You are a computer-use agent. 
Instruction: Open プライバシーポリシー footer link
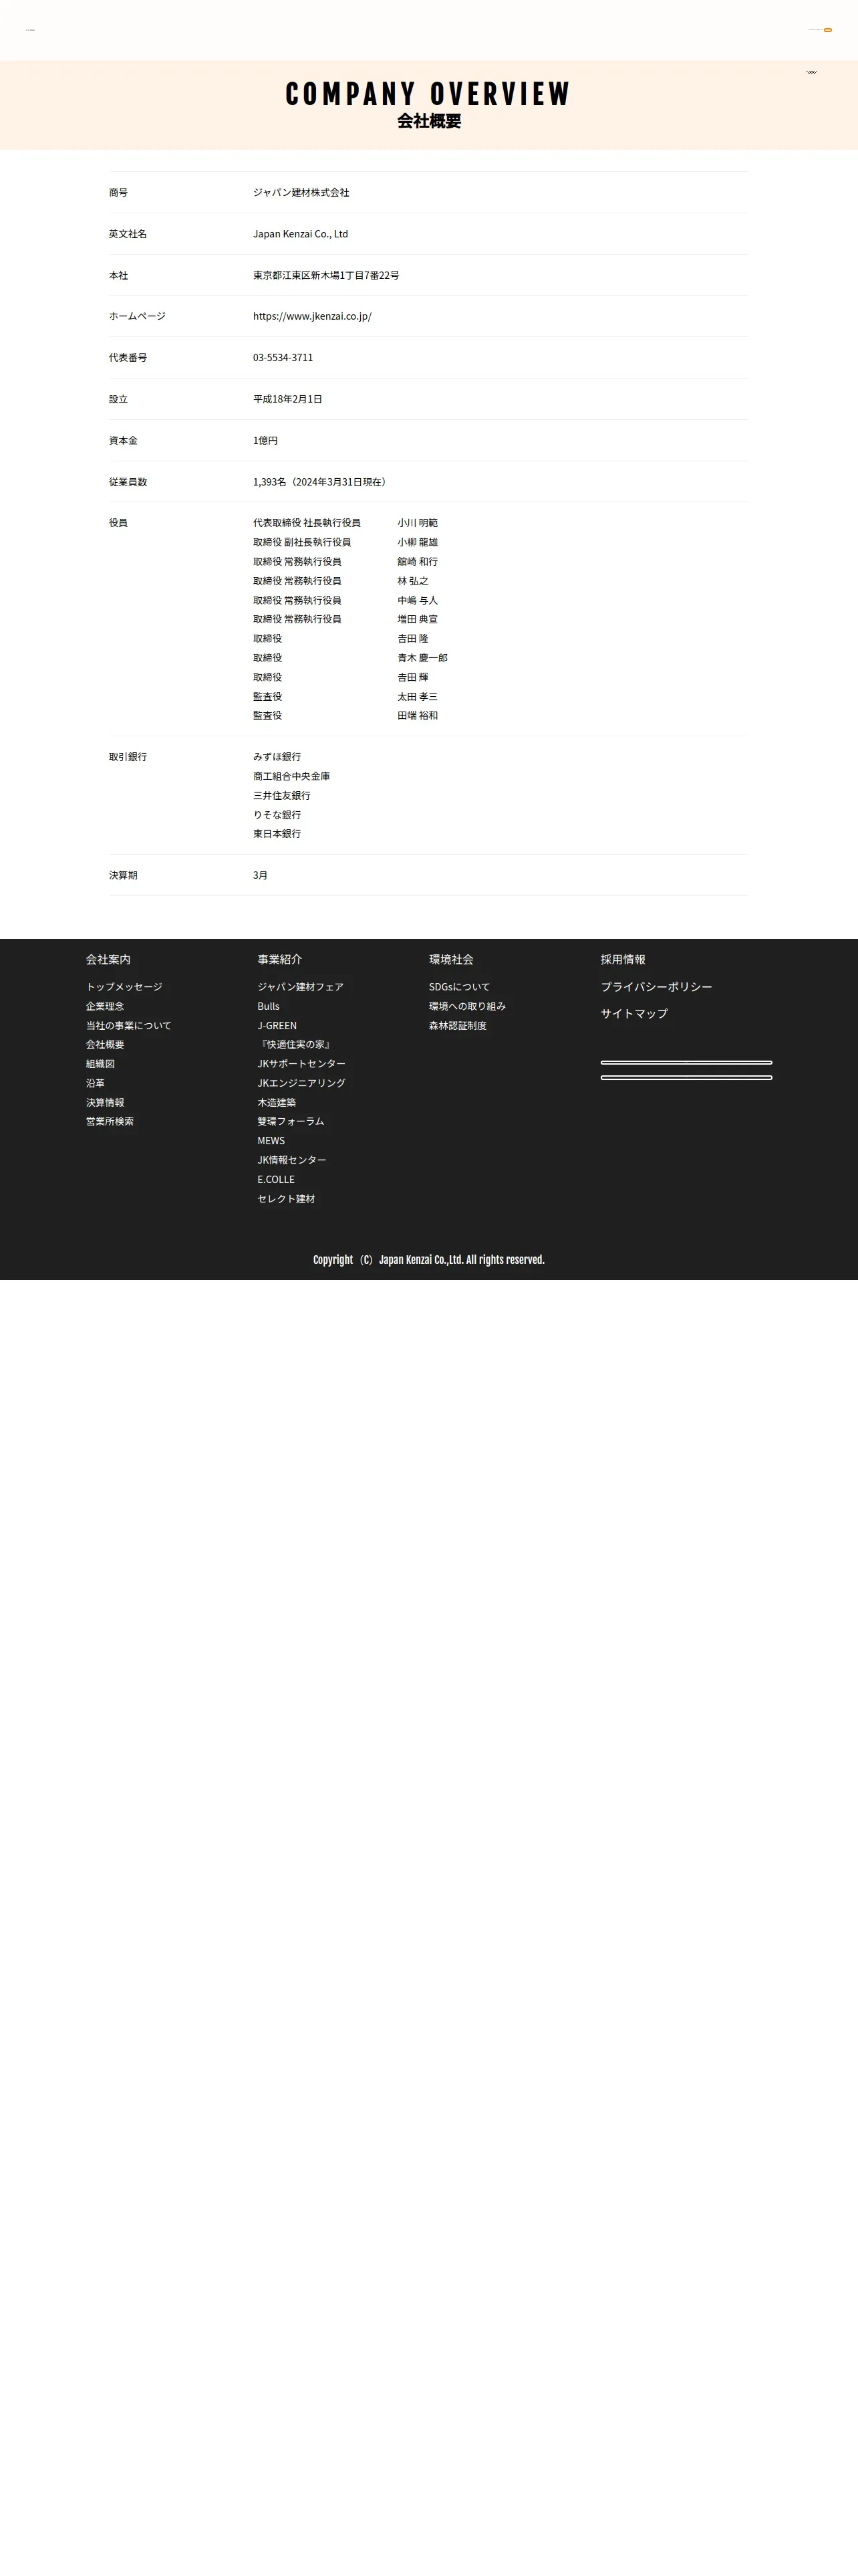coord(656,987)
